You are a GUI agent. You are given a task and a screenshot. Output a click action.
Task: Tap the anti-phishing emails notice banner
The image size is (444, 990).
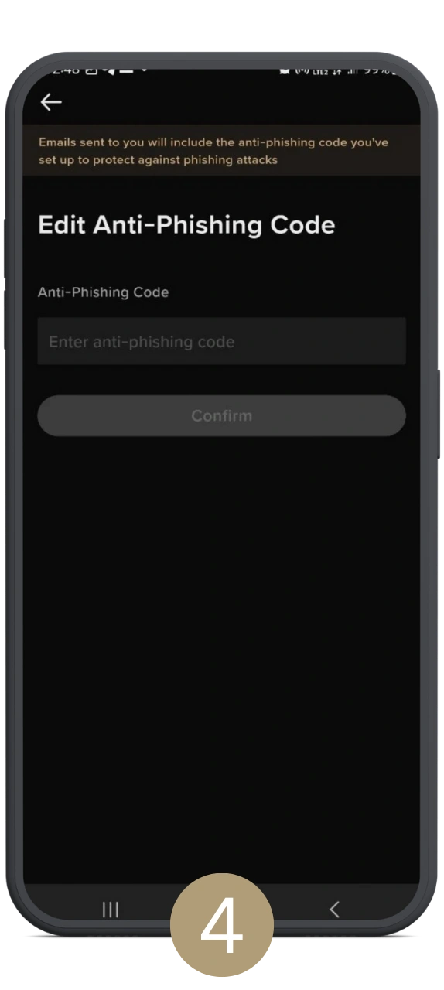221,152
